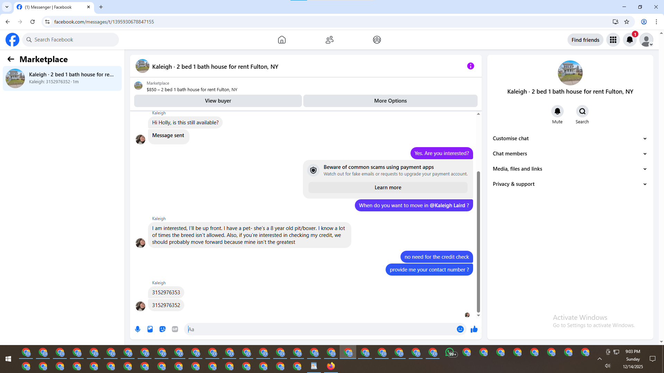This screenshot has height=373, width=664.
Task: Open the emoji picker in message box
Action: tap(460, 329)
